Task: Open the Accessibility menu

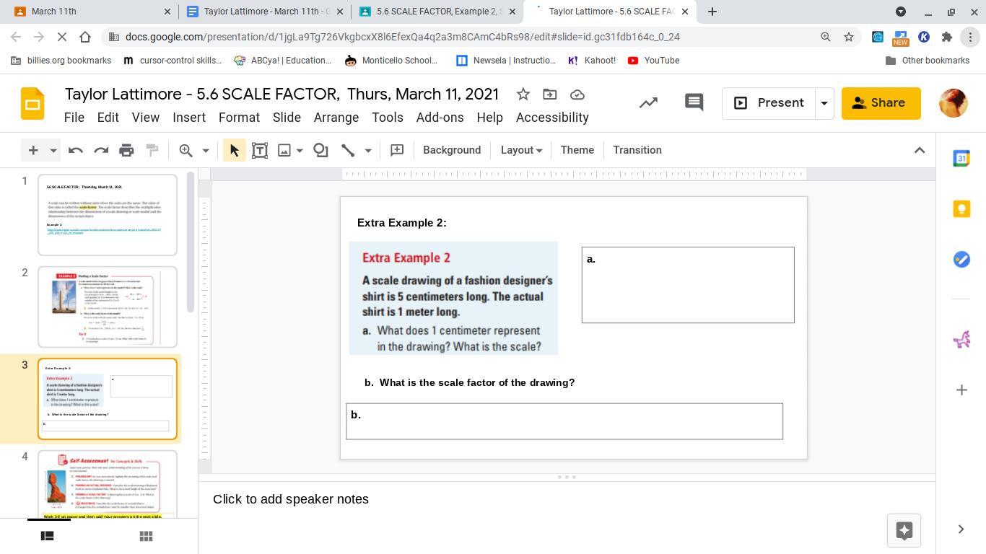Action: [552, 118]
